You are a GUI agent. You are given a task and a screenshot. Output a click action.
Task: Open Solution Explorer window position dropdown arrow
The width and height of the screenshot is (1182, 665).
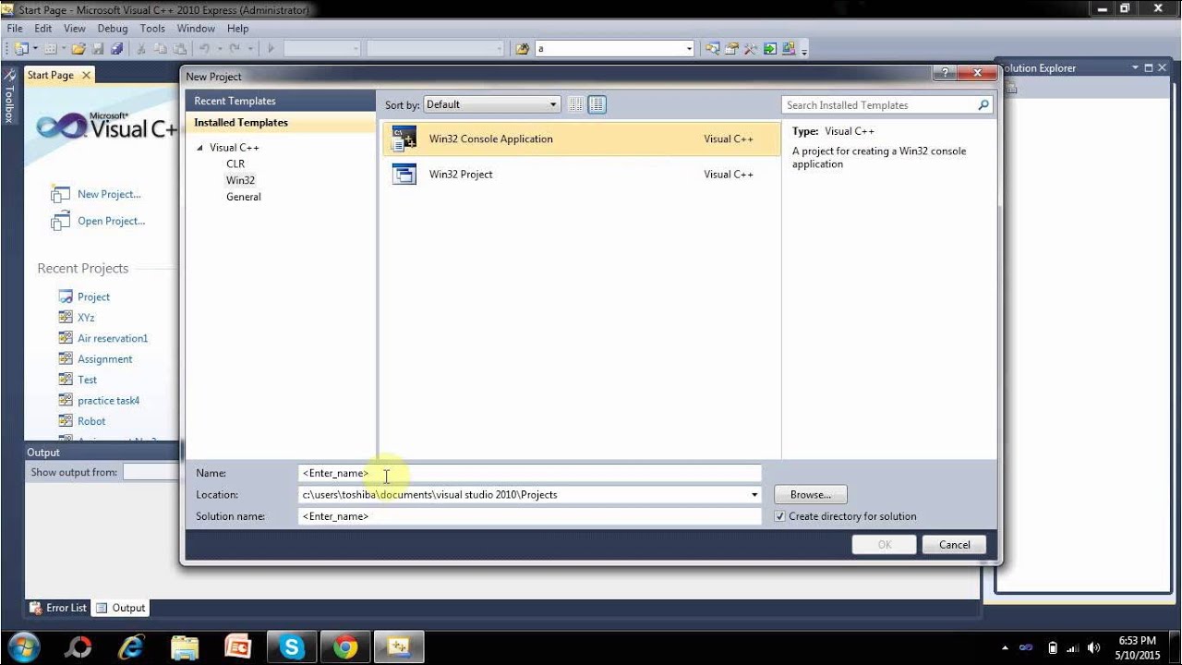[1136, 67]
